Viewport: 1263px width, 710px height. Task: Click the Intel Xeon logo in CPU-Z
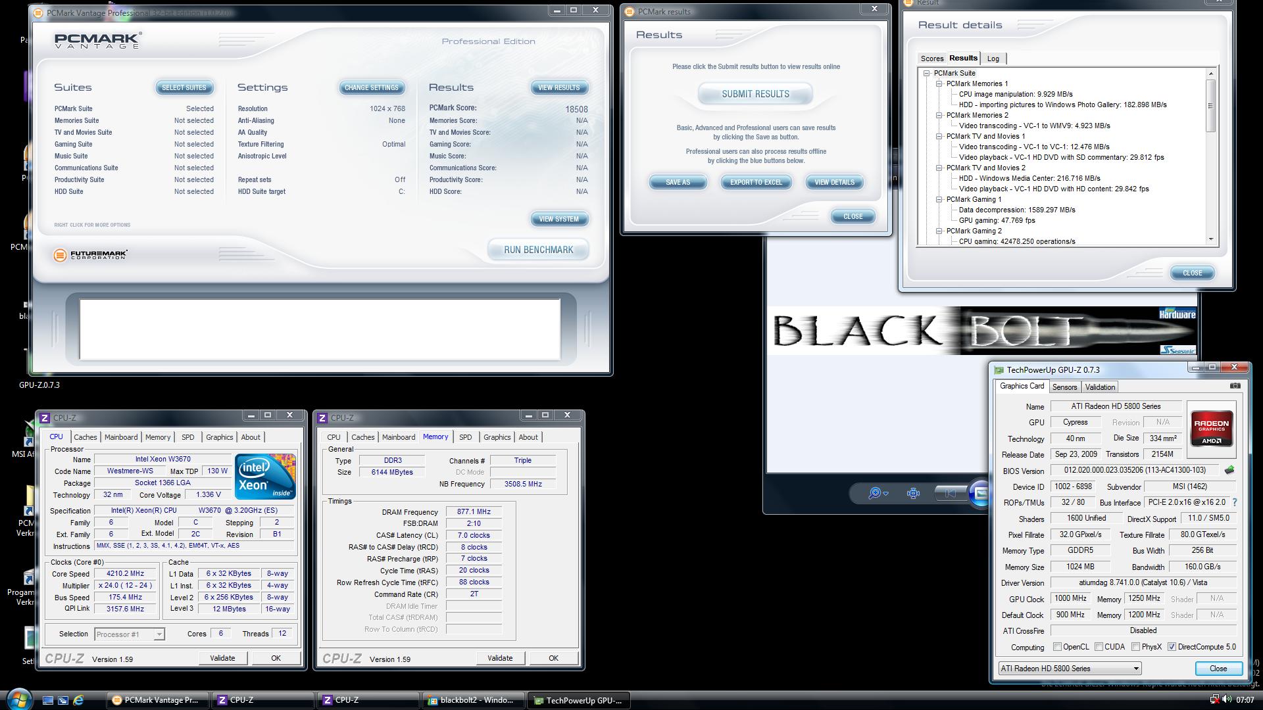coord(265,476)
